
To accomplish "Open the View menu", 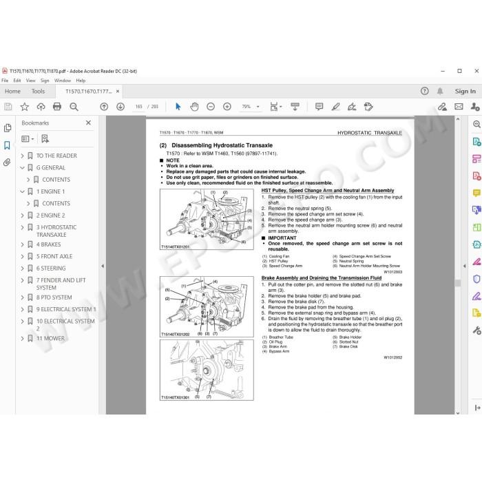I will [x=31, y=81].
